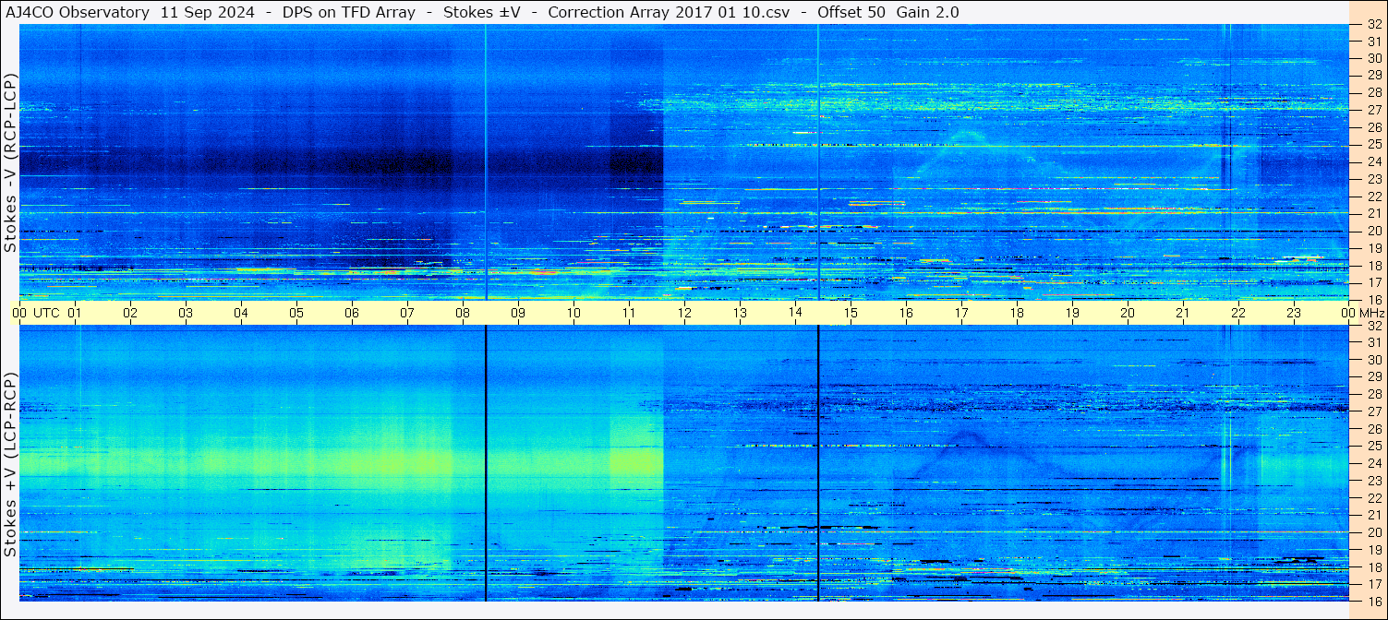Click the 'Gain 2.0' value in header
Viewport: 1388px width, 620px height.
click(x=927, y=12)
